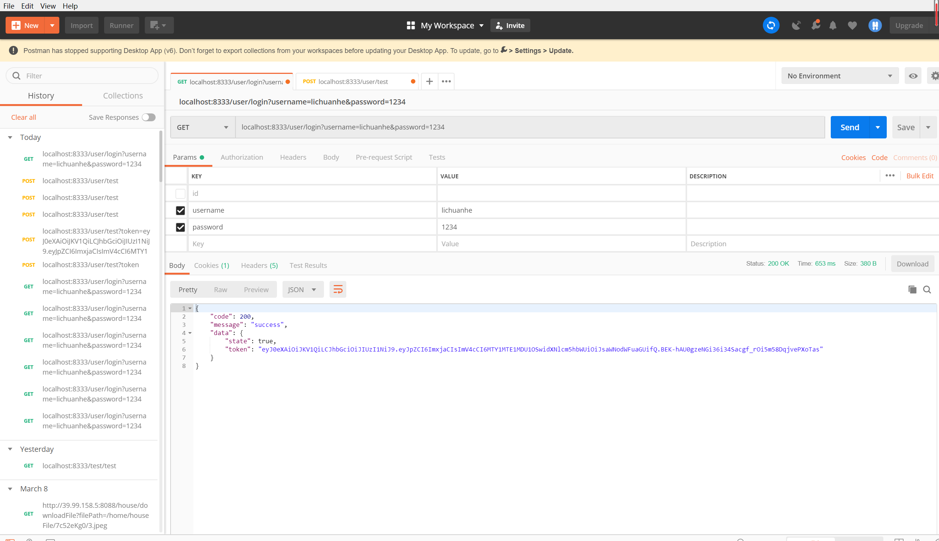Open the No Environment selector
The height and width of the screenshot is (541, 939).
pyautogui.click(x=840, y=76)
